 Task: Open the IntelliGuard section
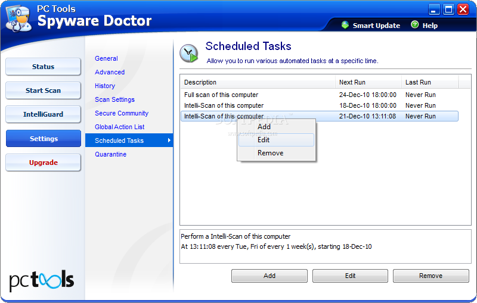[x=43, y=114]
